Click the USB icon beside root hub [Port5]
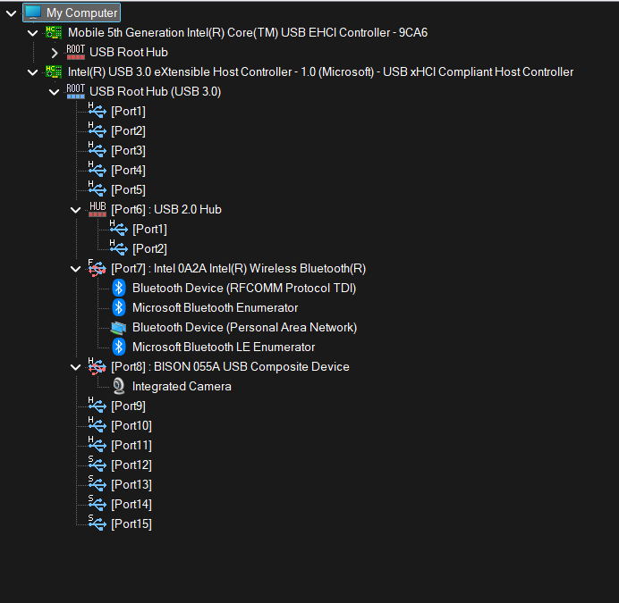619x603 pixels. (97, 188)
